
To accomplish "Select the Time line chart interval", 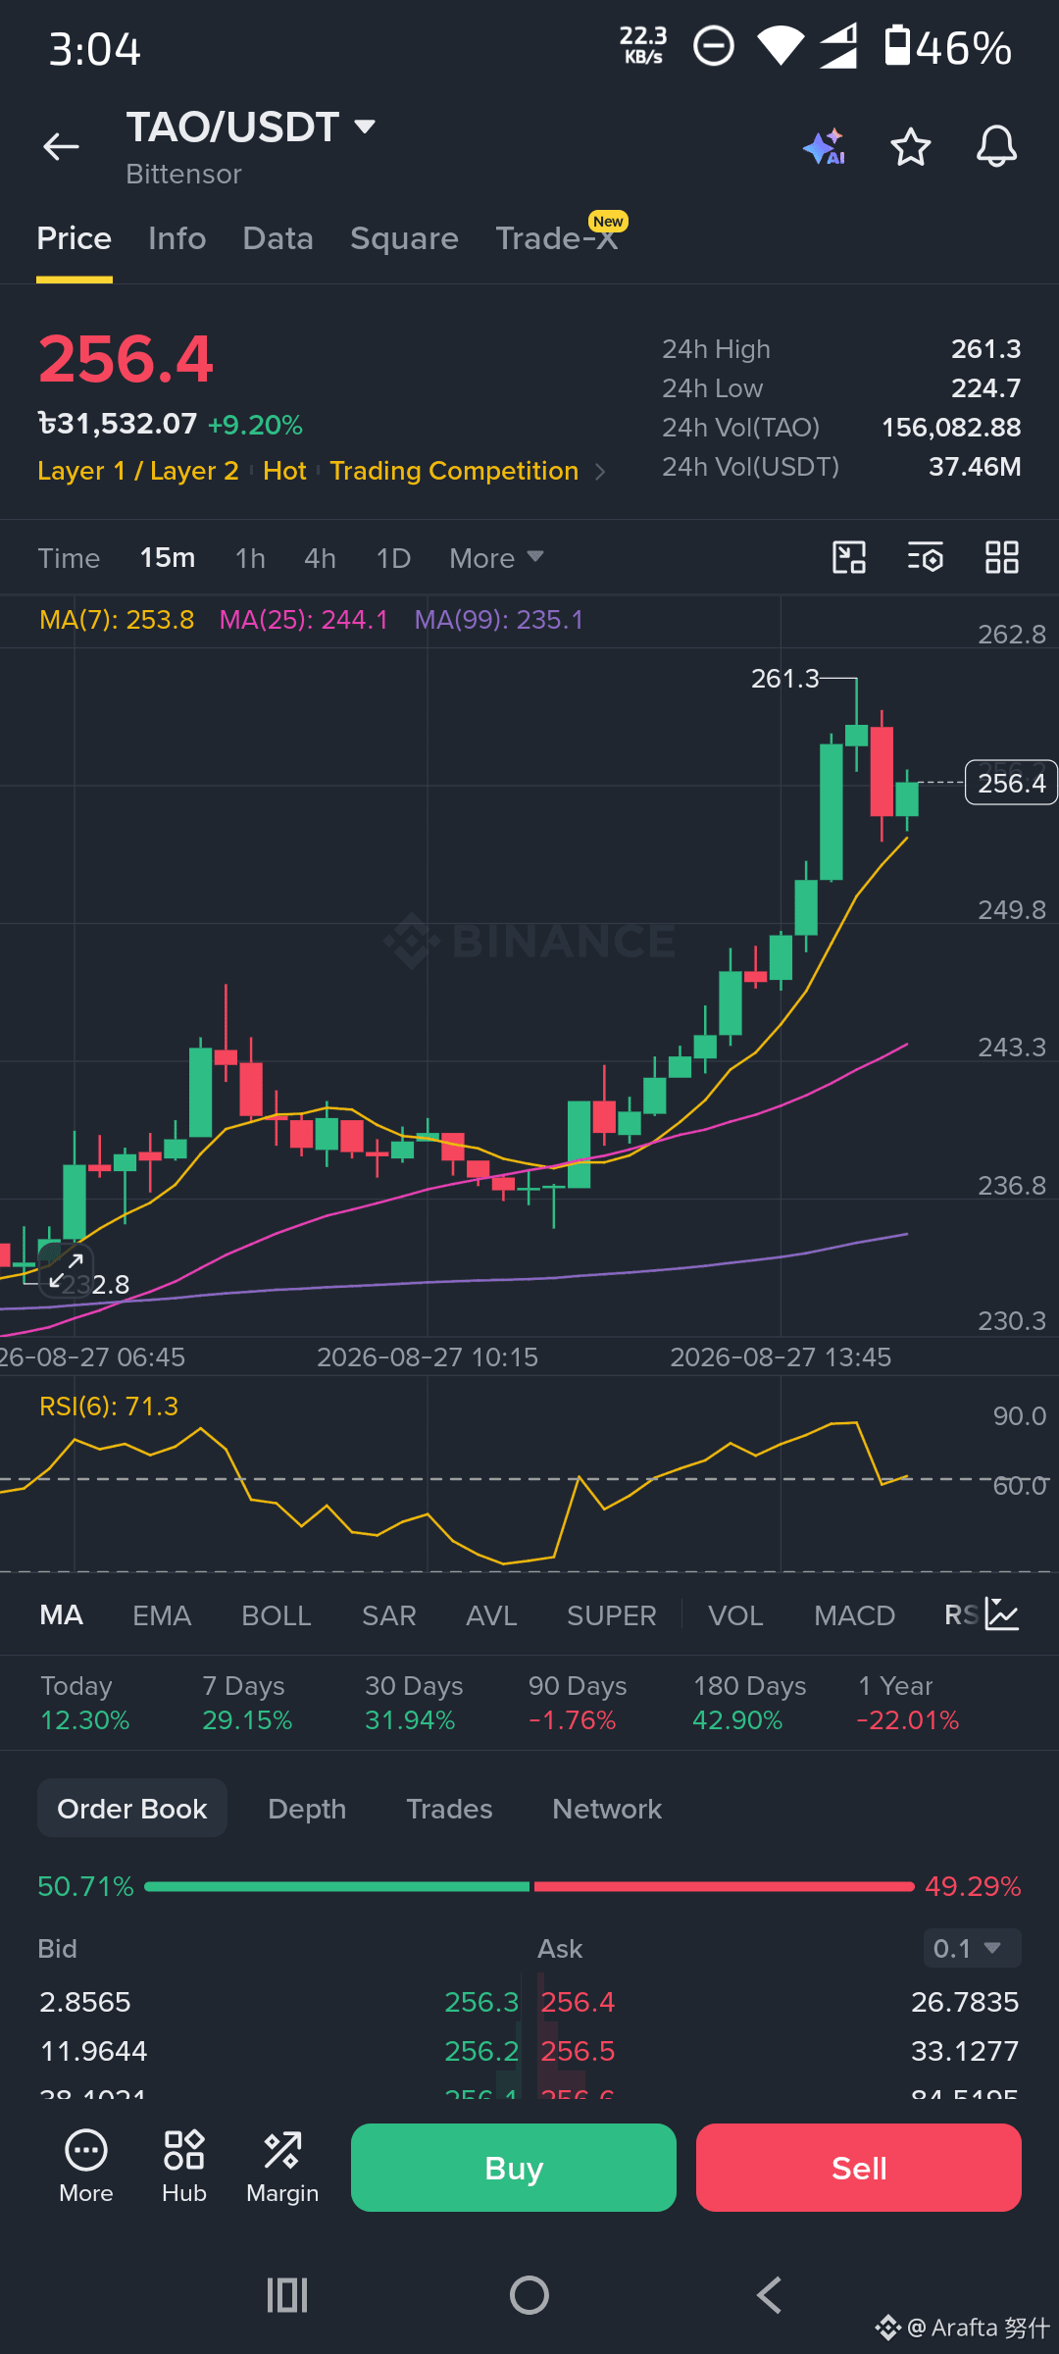I will point(69,558).
